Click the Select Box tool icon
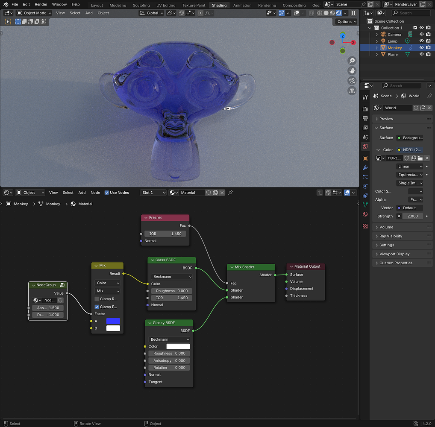 pyautogui.click(x=18, y=22)
